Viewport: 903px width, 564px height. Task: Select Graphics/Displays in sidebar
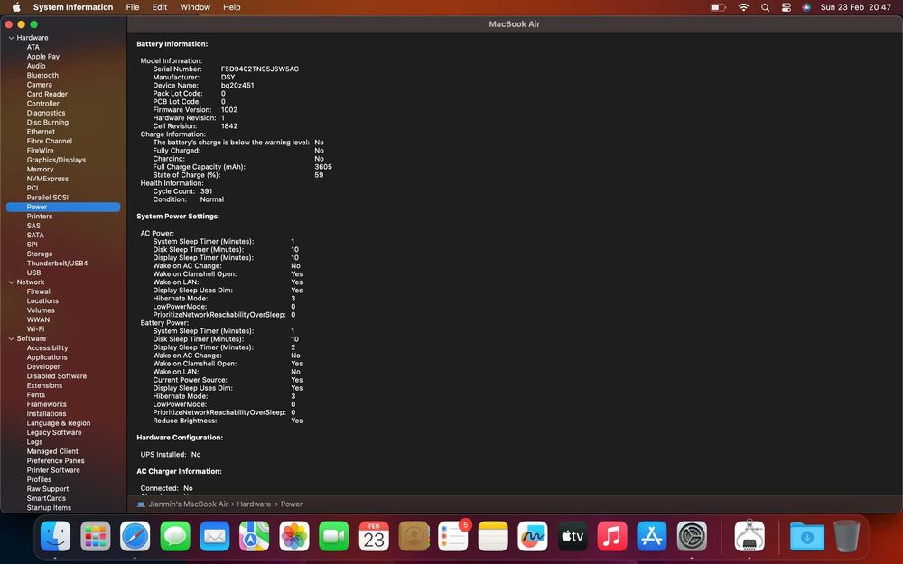click(56, 160)
